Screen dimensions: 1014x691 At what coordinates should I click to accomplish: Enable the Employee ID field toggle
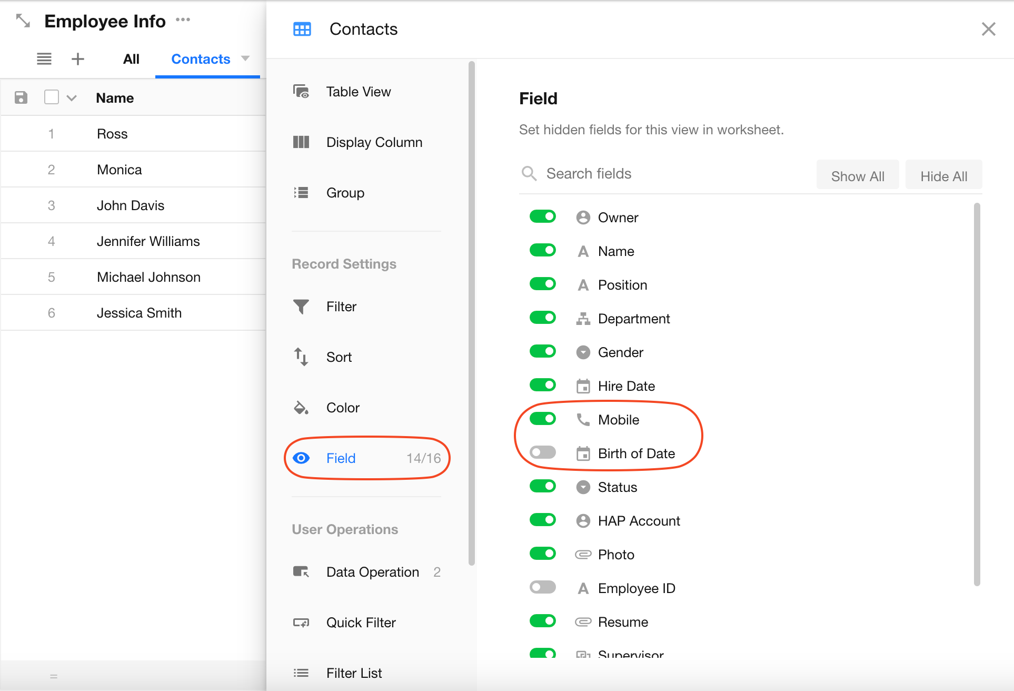tap(543, 588)
